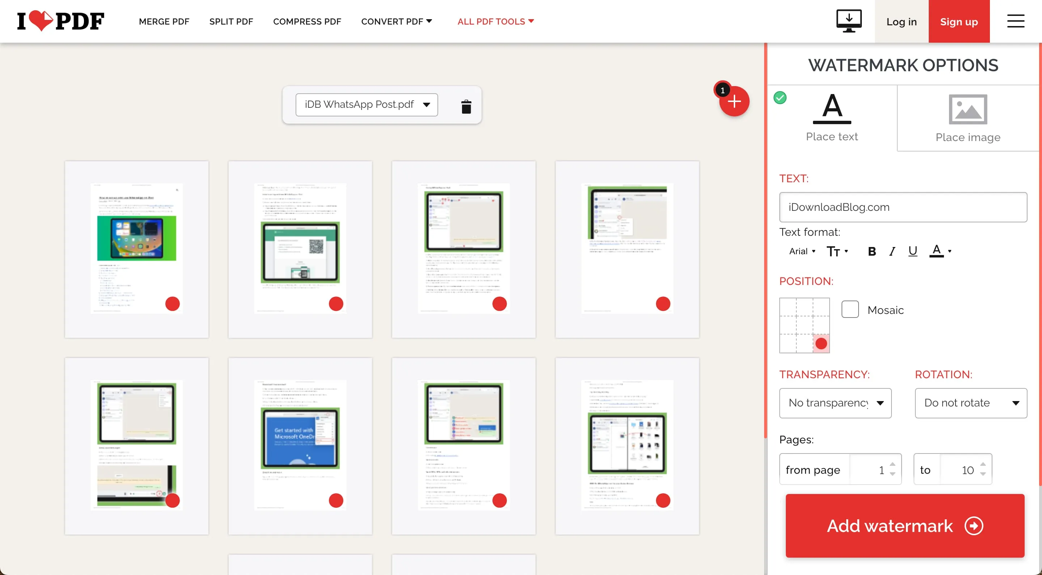Select the Place image option
The width and height of the screenshot is (1042, 575).
point(967,118)
